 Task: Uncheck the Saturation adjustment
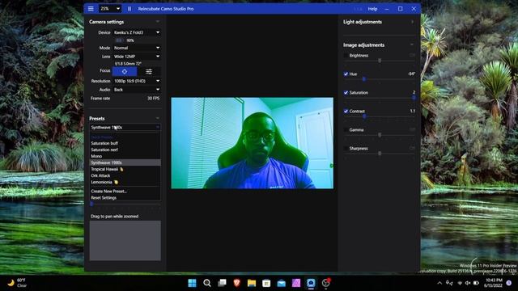[x=346, y=93]
